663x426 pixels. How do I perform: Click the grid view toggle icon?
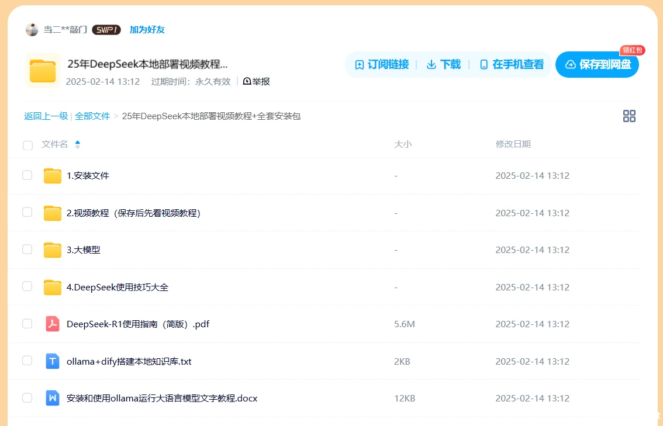click(629, 116)
